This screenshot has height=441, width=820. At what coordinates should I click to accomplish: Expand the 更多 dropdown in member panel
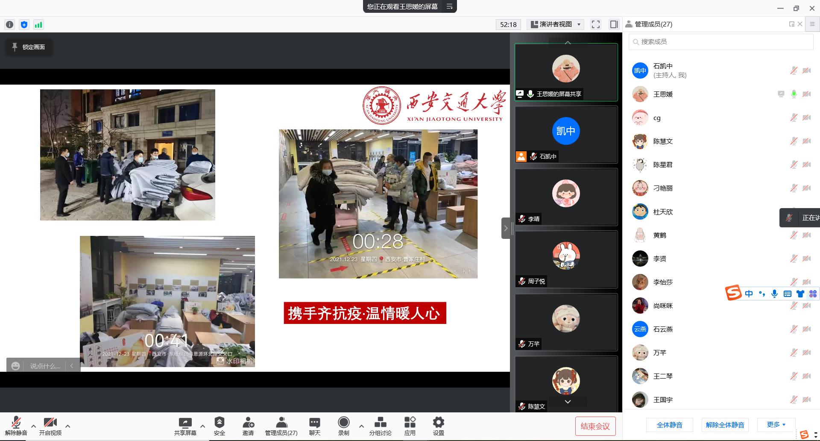click(x=776, y=424)
